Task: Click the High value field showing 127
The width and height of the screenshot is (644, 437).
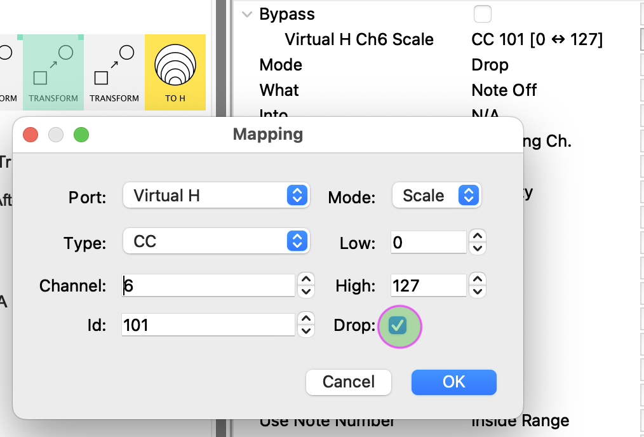Action: (429, 286)
